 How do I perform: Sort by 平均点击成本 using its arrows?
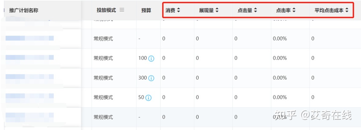[347, 10]
